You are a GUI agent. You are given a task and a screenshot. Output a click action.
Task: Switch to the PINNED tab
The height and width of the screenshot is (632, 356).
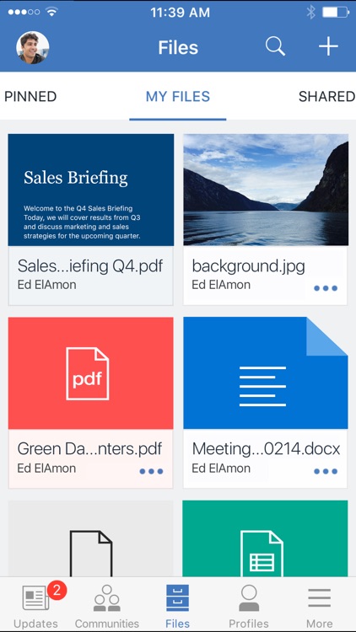click(30, 97)
